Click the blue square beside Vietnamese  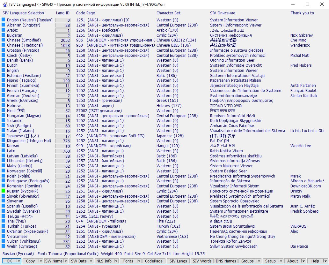[4, 237]
